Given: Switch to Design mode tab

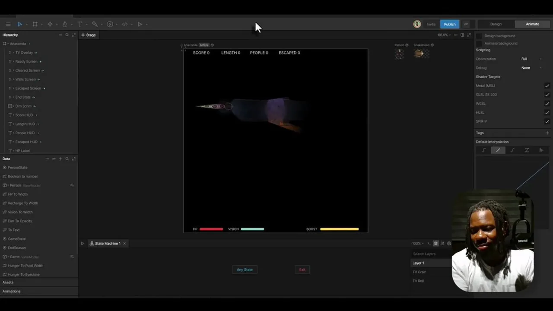Looking at the screenshot, I should pos(496,24).
